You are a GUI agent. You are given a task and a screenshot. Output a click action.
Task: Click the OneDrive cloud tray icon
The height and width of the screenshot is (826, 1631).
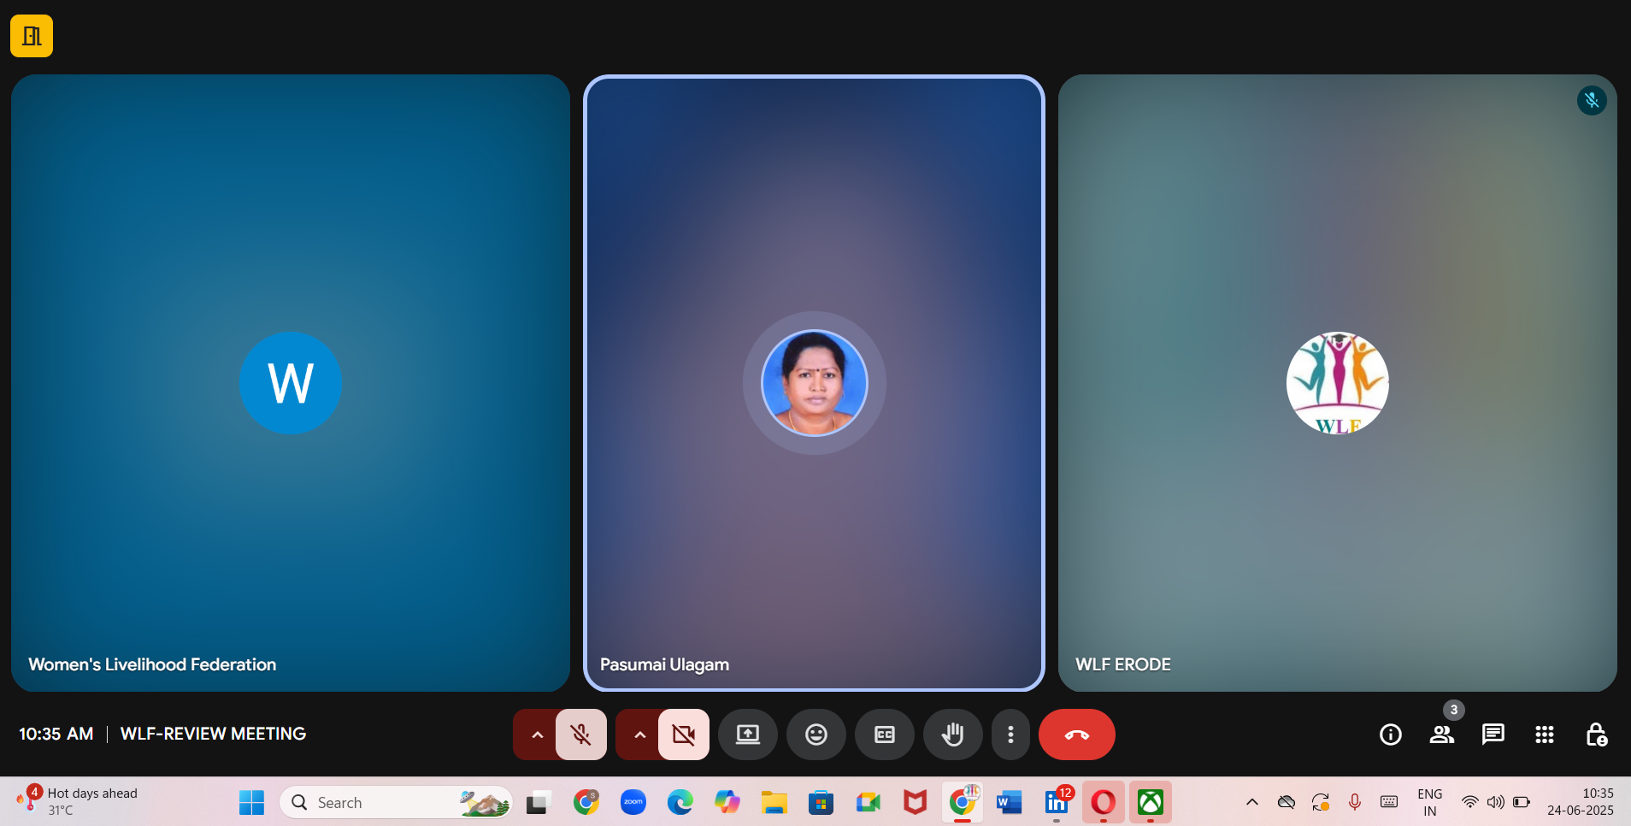pyautogui.click(x=1287, y=802)
